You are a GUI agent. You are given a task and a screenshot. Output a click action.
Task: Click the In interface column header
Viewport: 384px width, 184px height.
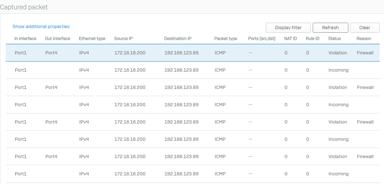click(x=25, y=39)
